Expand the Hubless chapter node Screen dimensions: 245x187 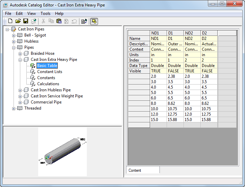click(14, 42)
